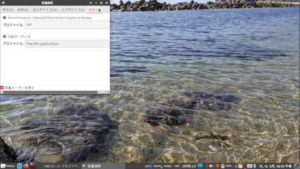300x169 pixels.
Task: Maximize the 音量調節 window
Action: point(101,3)
